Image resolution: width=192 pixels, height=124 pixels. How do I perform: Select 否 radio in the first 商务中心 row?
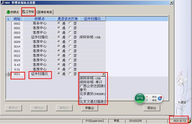point(70,23)
